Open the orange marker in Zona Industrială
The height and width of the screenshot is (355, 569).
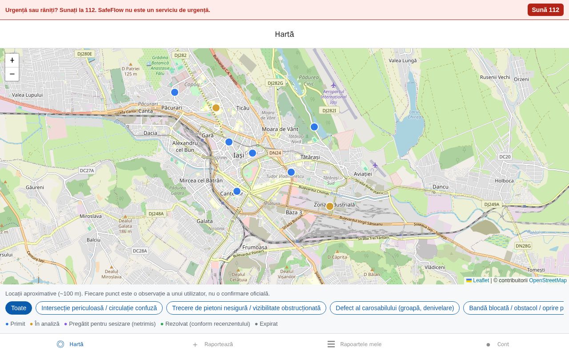[330, 206]
